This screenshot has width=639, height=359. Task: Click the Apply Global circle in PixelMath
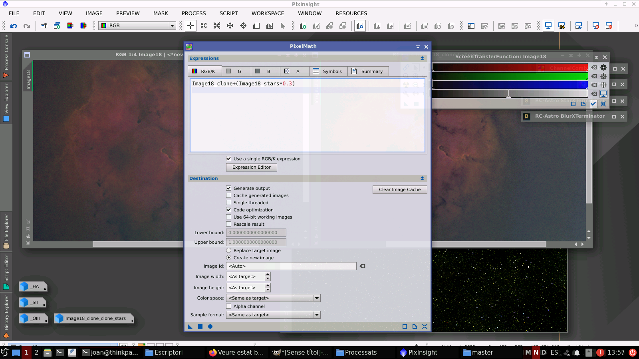[x=210, y=327]
